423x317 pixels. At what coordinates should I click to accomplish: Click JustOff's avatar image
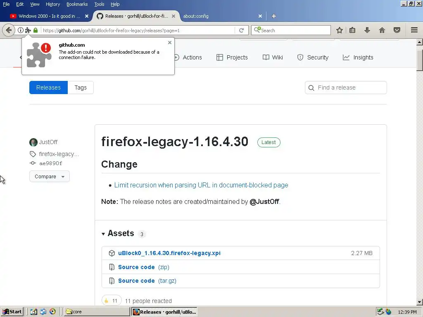tap(33, 142)
